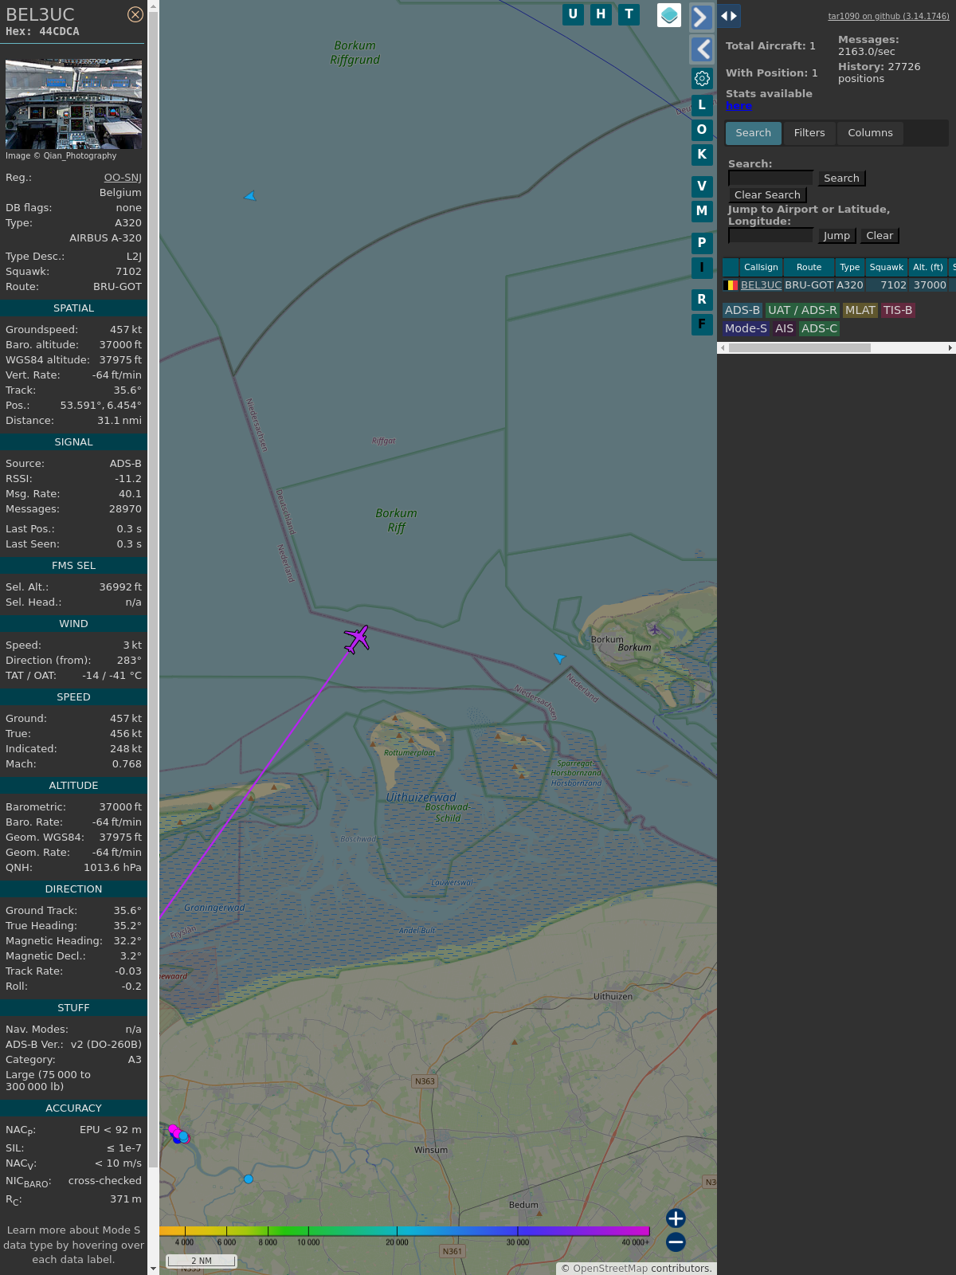The height and width of the screenshot is (1275, 956).
Task: Switch to the Columns tab
Action: click(x=870, y=133)
